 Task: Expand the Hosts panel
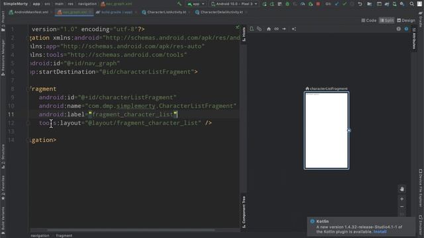[x=244, y=34]
